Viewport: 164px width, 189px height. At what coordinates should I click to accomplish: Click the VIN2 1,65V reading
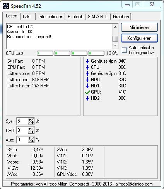[x=75, y=162]
